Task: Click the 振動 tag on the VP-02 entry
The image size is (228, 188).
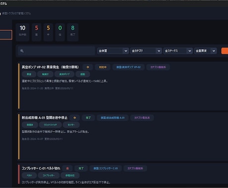Action: tap(83, 74)
